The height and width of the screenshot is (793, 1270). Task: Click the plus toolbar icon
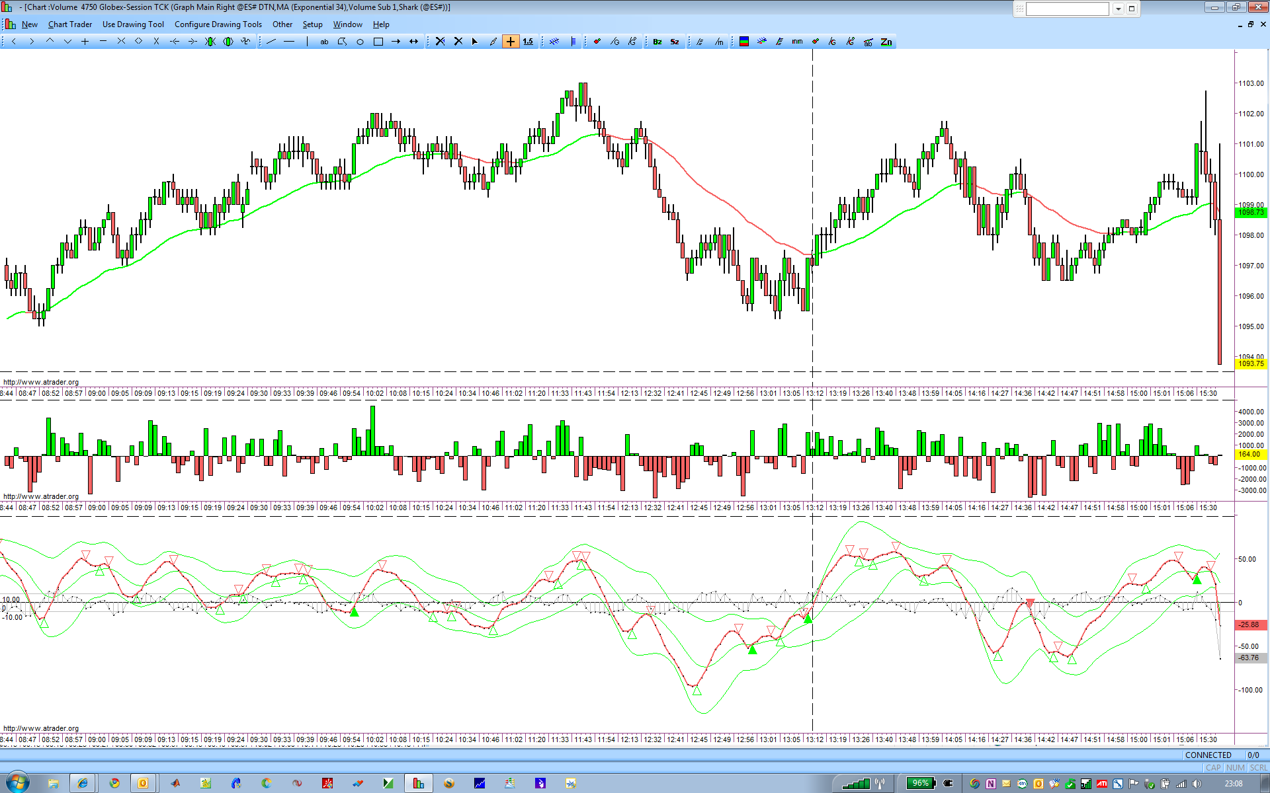tap(85, 42)
